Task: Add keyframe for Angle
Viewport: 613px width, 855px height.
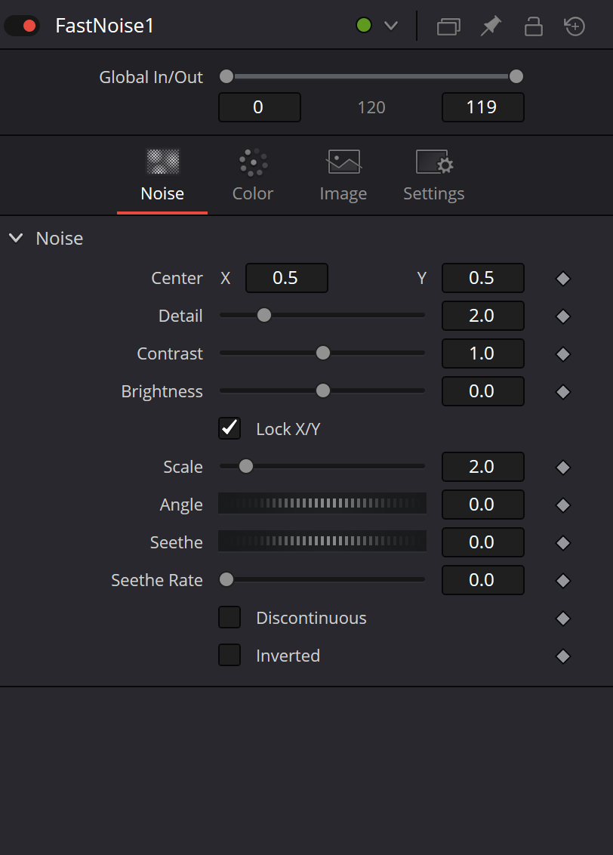Action: coord(563,505)
